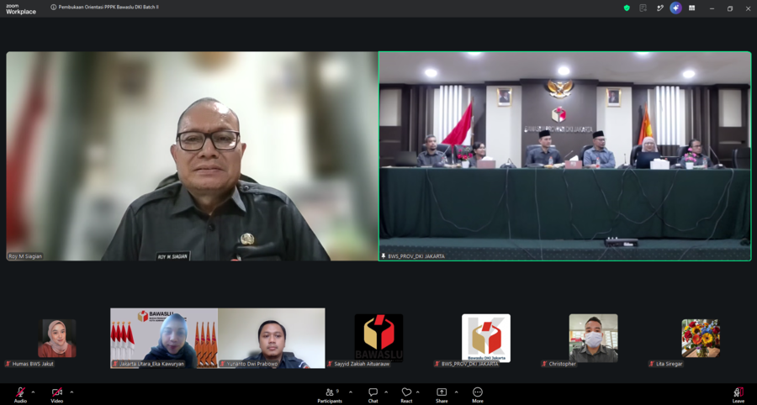The height and width of the screenshot is (405, 757).
Task: Unmute microphone with the Audio button
Action: 20,394
